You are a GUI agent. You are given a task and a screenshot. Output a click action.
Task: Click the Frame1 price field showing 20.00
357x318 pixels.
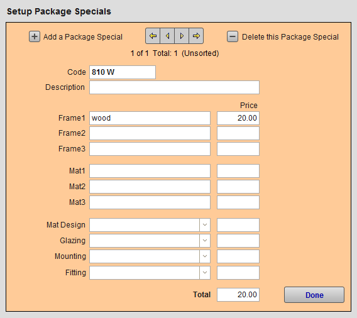click(x=238, y=118)
